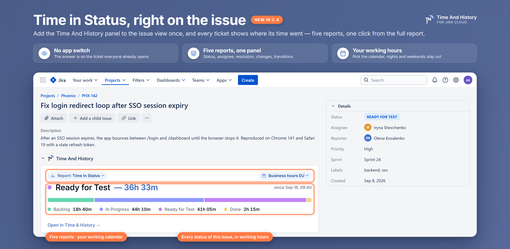Open the Your work menu
The height and width of the screenshot is (249, 510).
pos(85,80)
